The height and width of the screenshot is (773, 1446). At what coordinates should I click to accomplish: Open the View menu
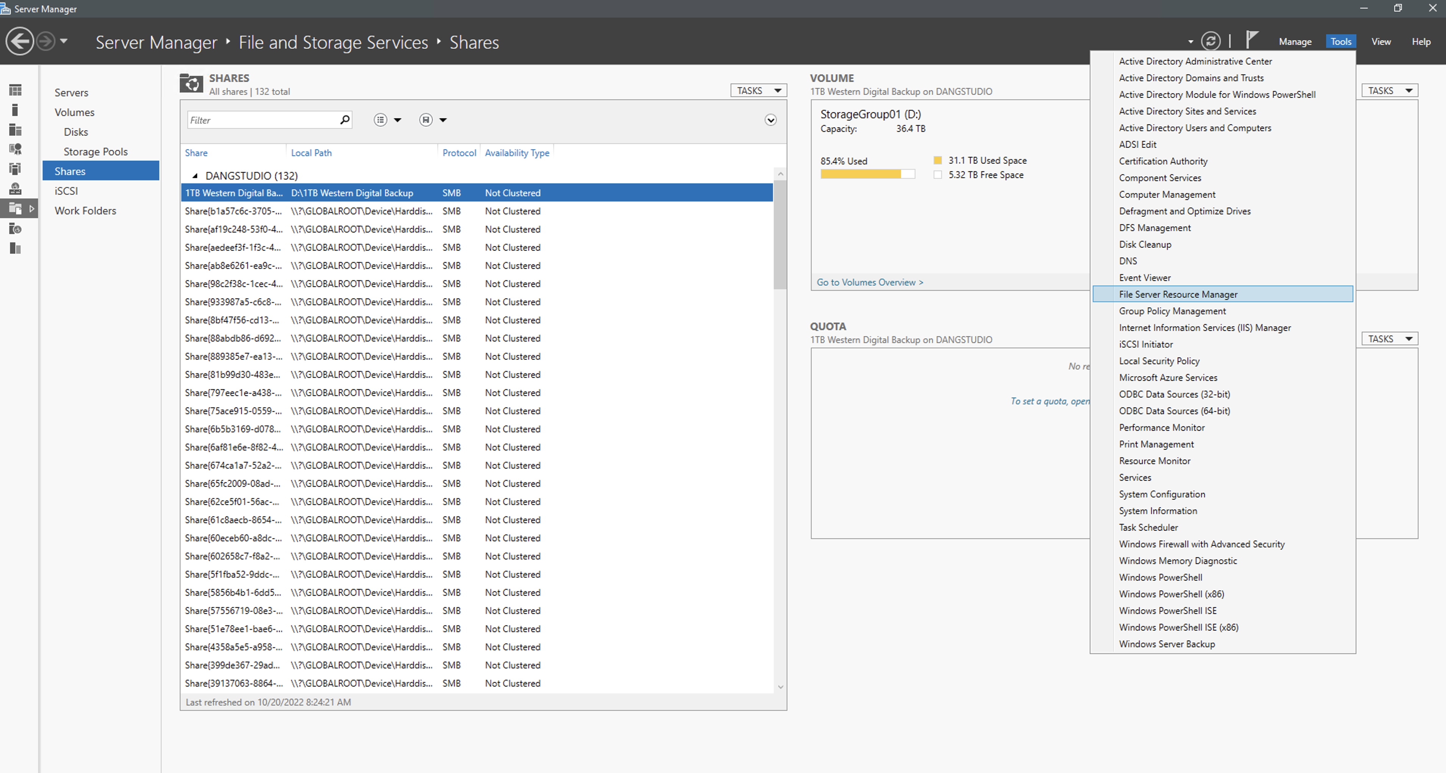tap(1381, 42)
